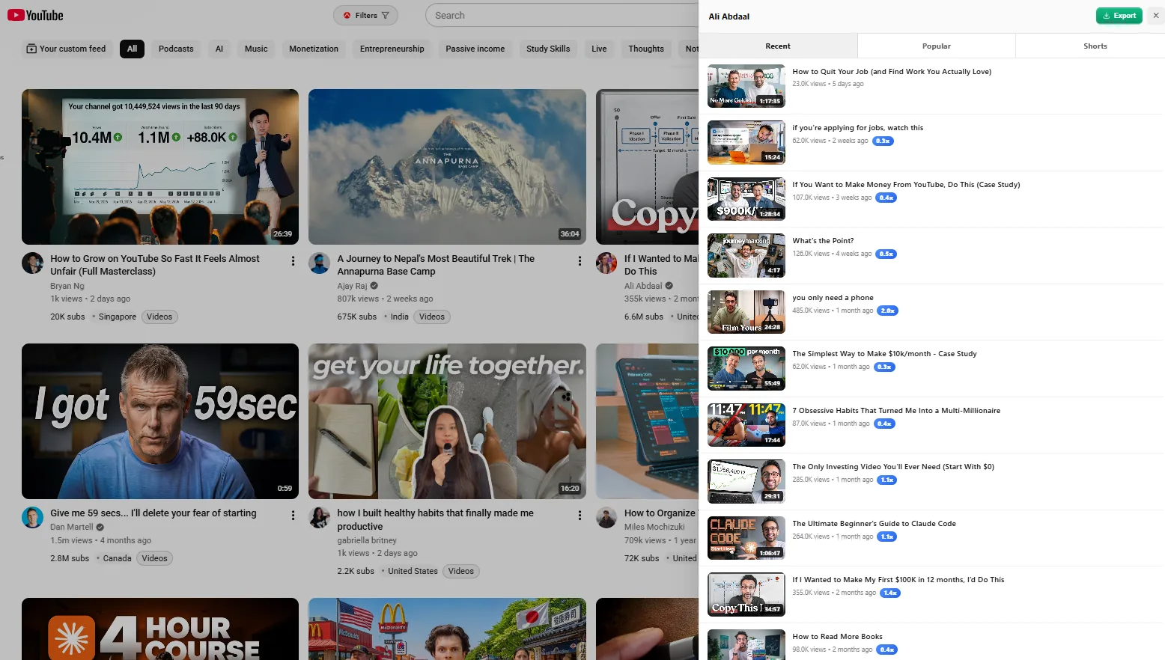The width and height of the screenshot is (1165, 660).
Task: Click the YouTube logo
Action: point(35,15)
